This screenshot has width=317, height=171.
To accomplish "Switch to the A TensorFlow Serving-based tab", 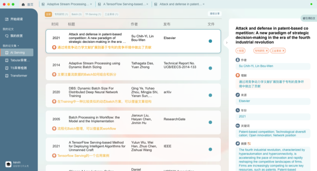I will click(124, 4).
